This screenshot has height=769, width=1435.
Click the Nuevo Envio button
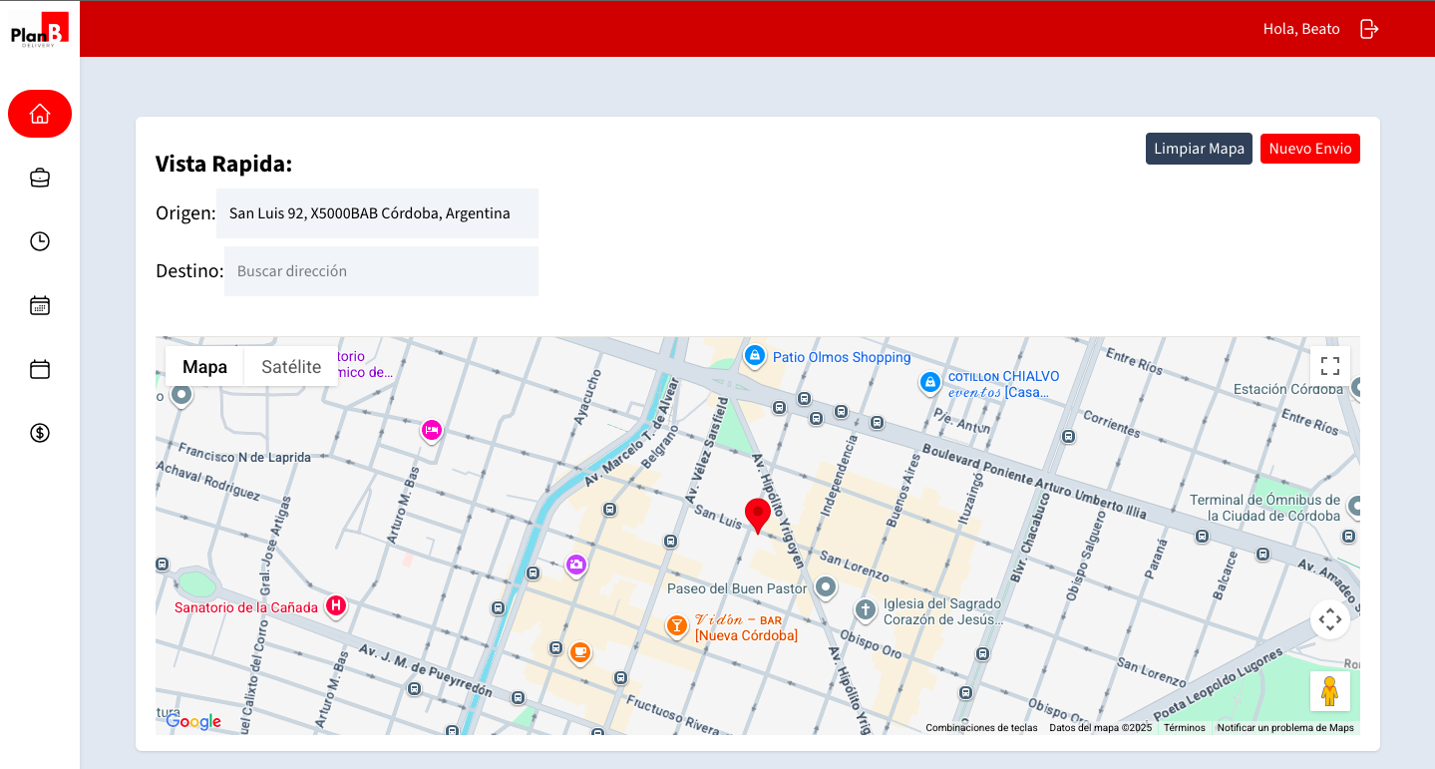click(x=1309, y=148)
